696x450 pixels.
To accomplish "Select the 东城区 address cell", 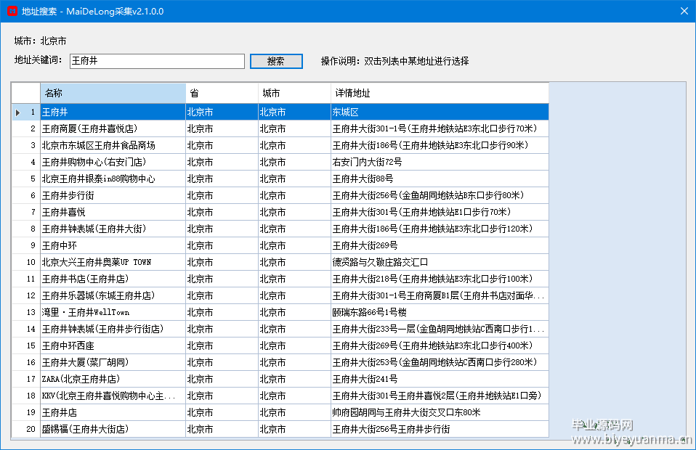I will click(440, 112).
